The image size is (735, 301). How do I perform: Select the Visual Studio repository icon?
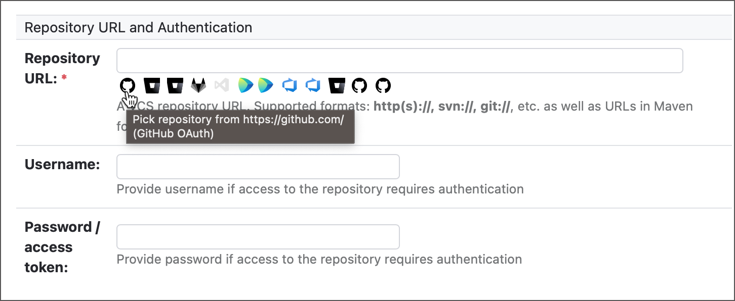click(x=221, y=85)
